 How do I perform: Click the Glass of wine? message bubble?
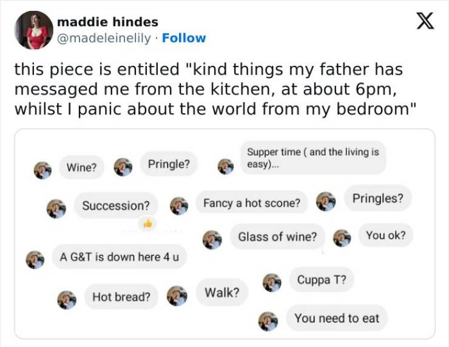[x=277, y=237]
